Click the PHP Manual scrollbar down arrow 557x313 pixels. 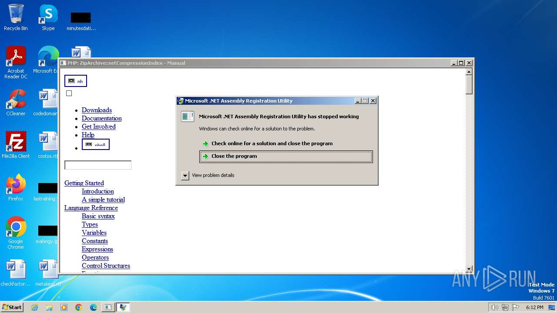(x=469, y=269)
